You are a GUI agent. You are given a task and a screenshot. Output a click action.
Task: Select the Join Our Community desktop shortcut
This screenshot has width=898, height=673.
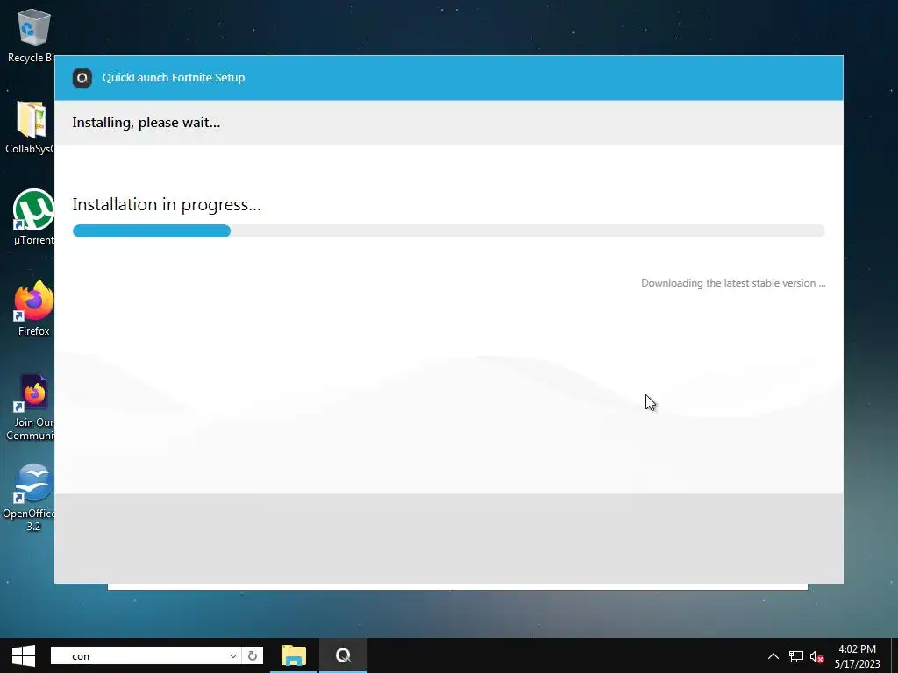tap(31, 407)
